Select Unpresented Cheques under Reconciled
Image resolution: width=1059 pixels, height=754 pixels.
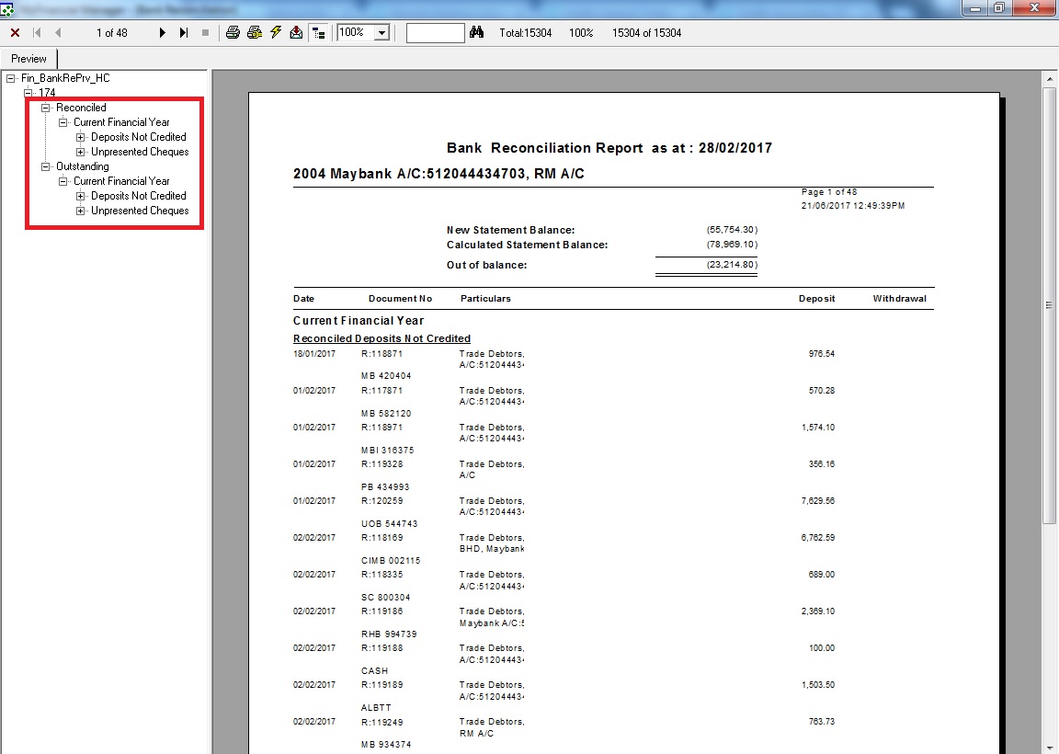[140, 152]
